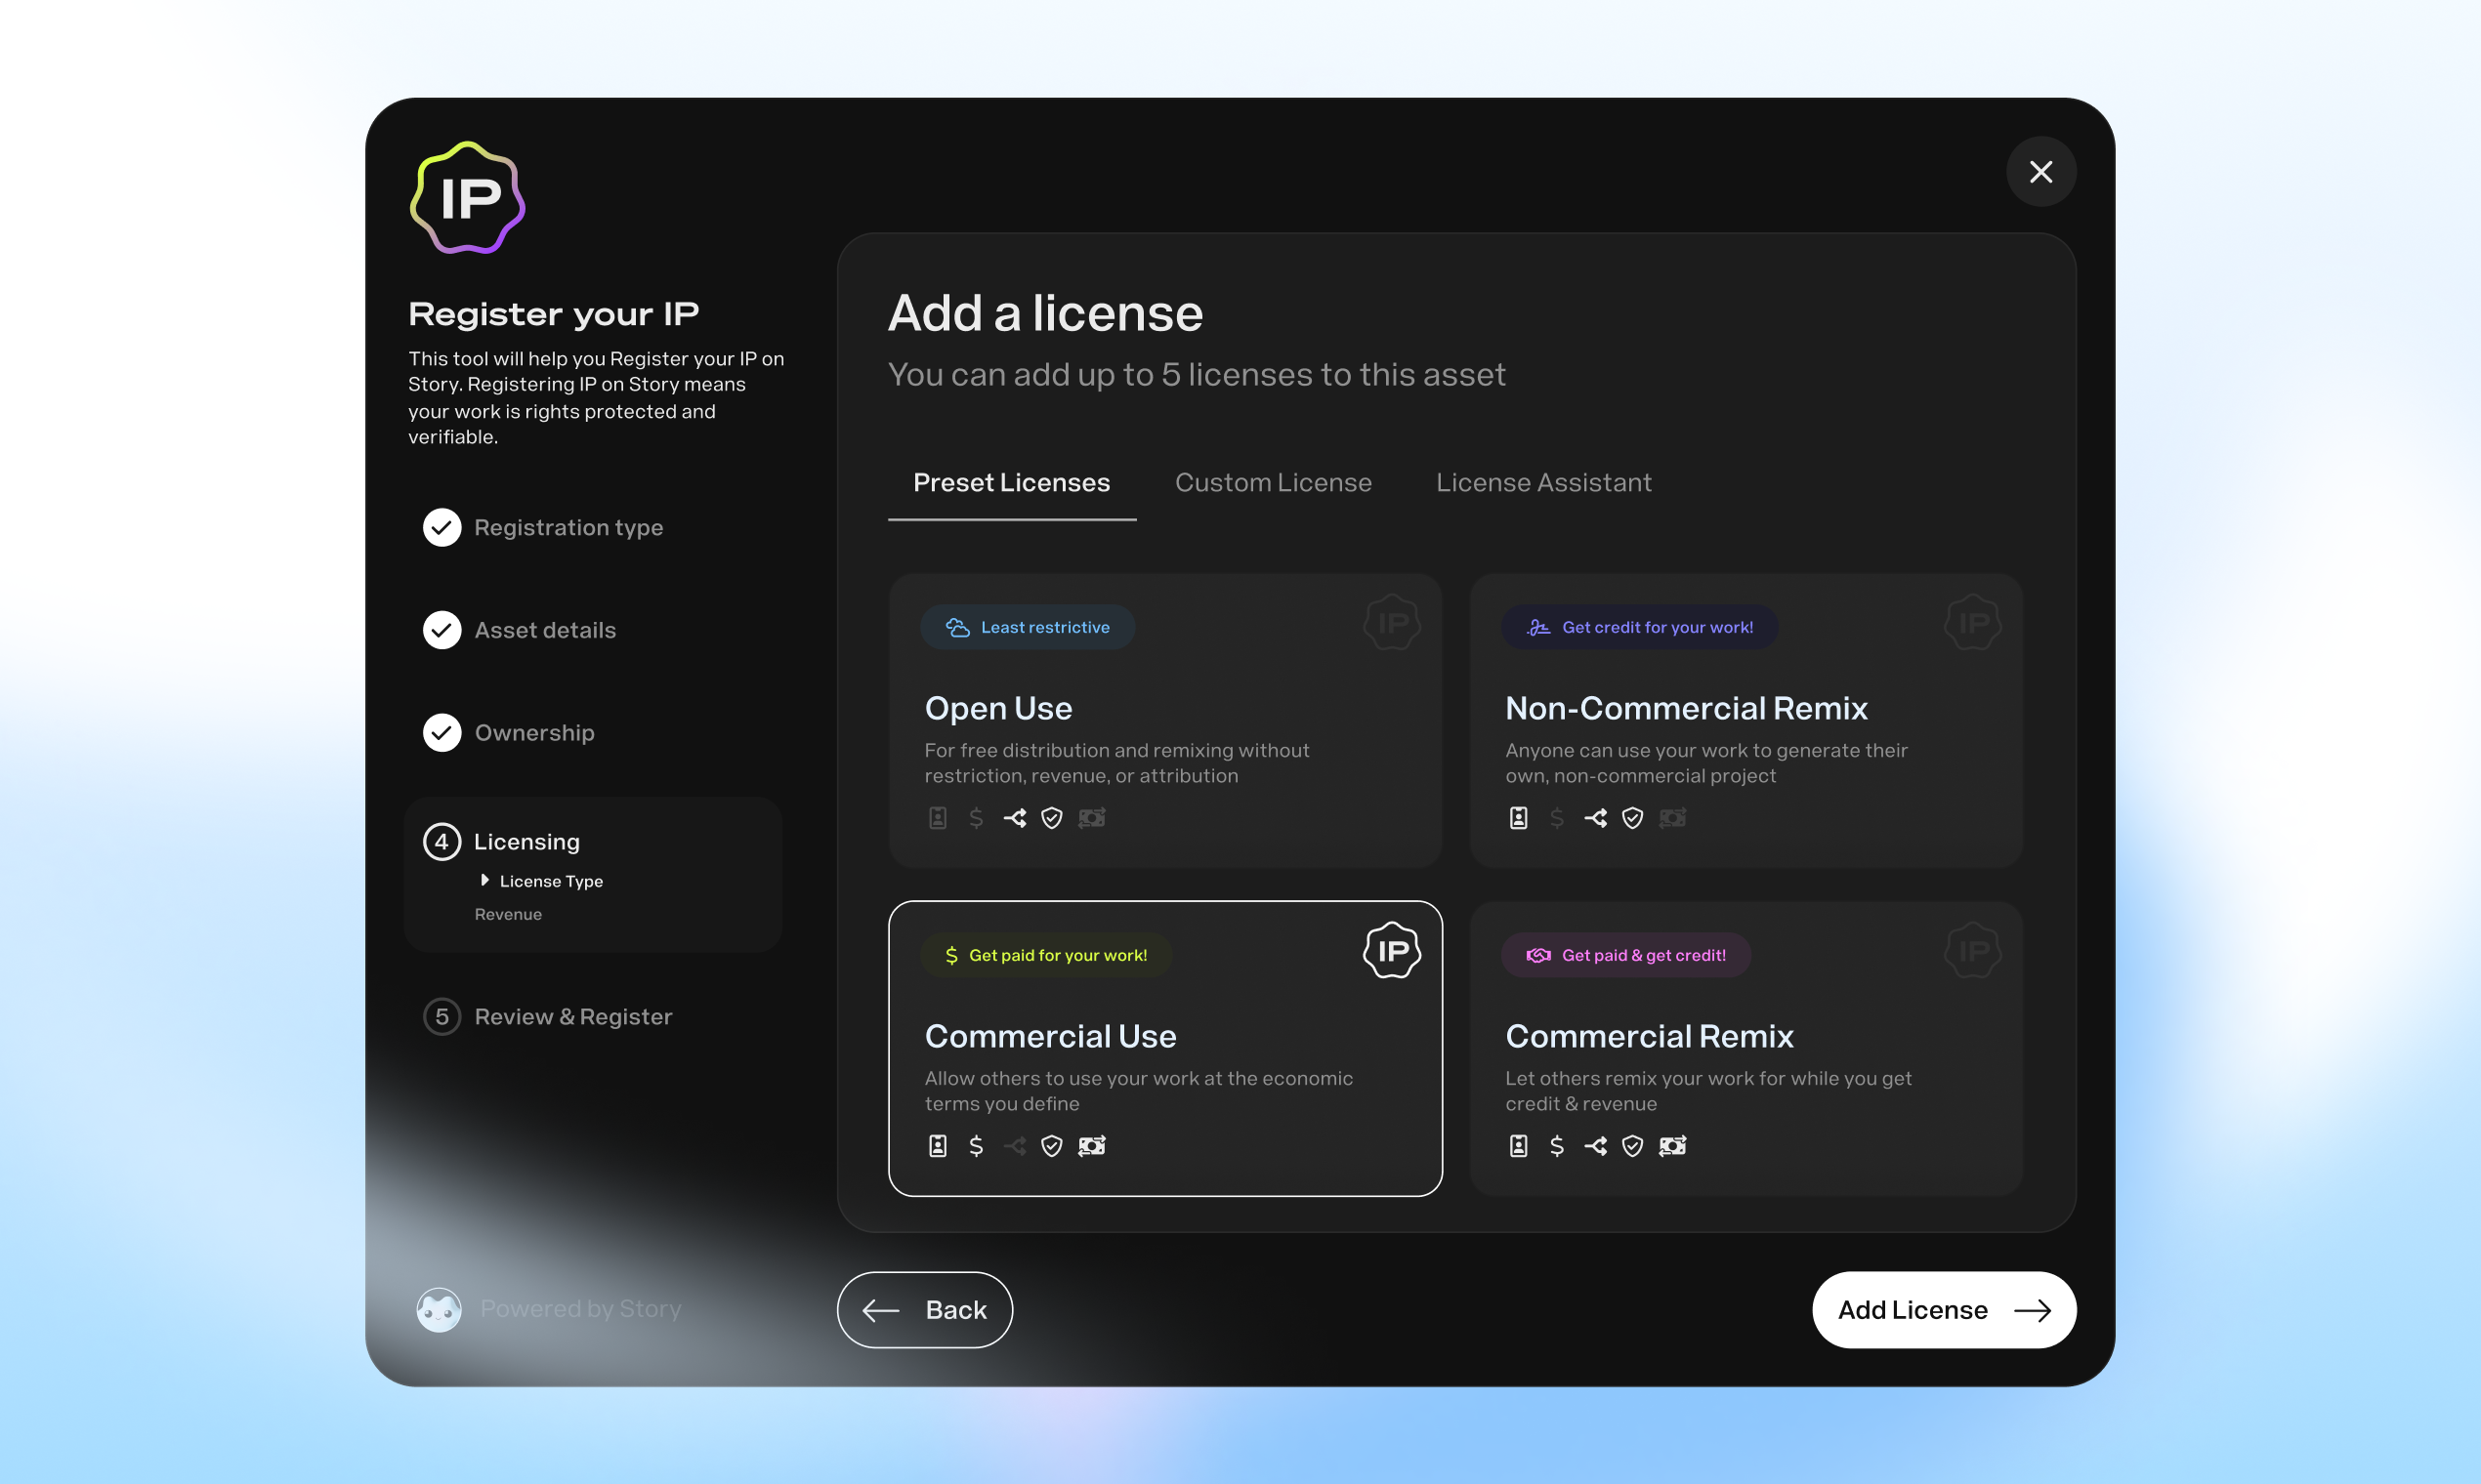Click the Registration type completed checkmark

click(x=442, y=527)
